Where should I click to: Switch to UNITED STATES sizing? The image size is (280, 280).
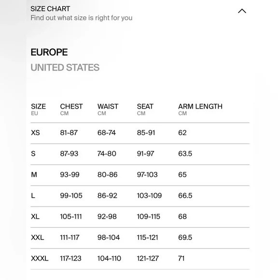pos(65,68)
